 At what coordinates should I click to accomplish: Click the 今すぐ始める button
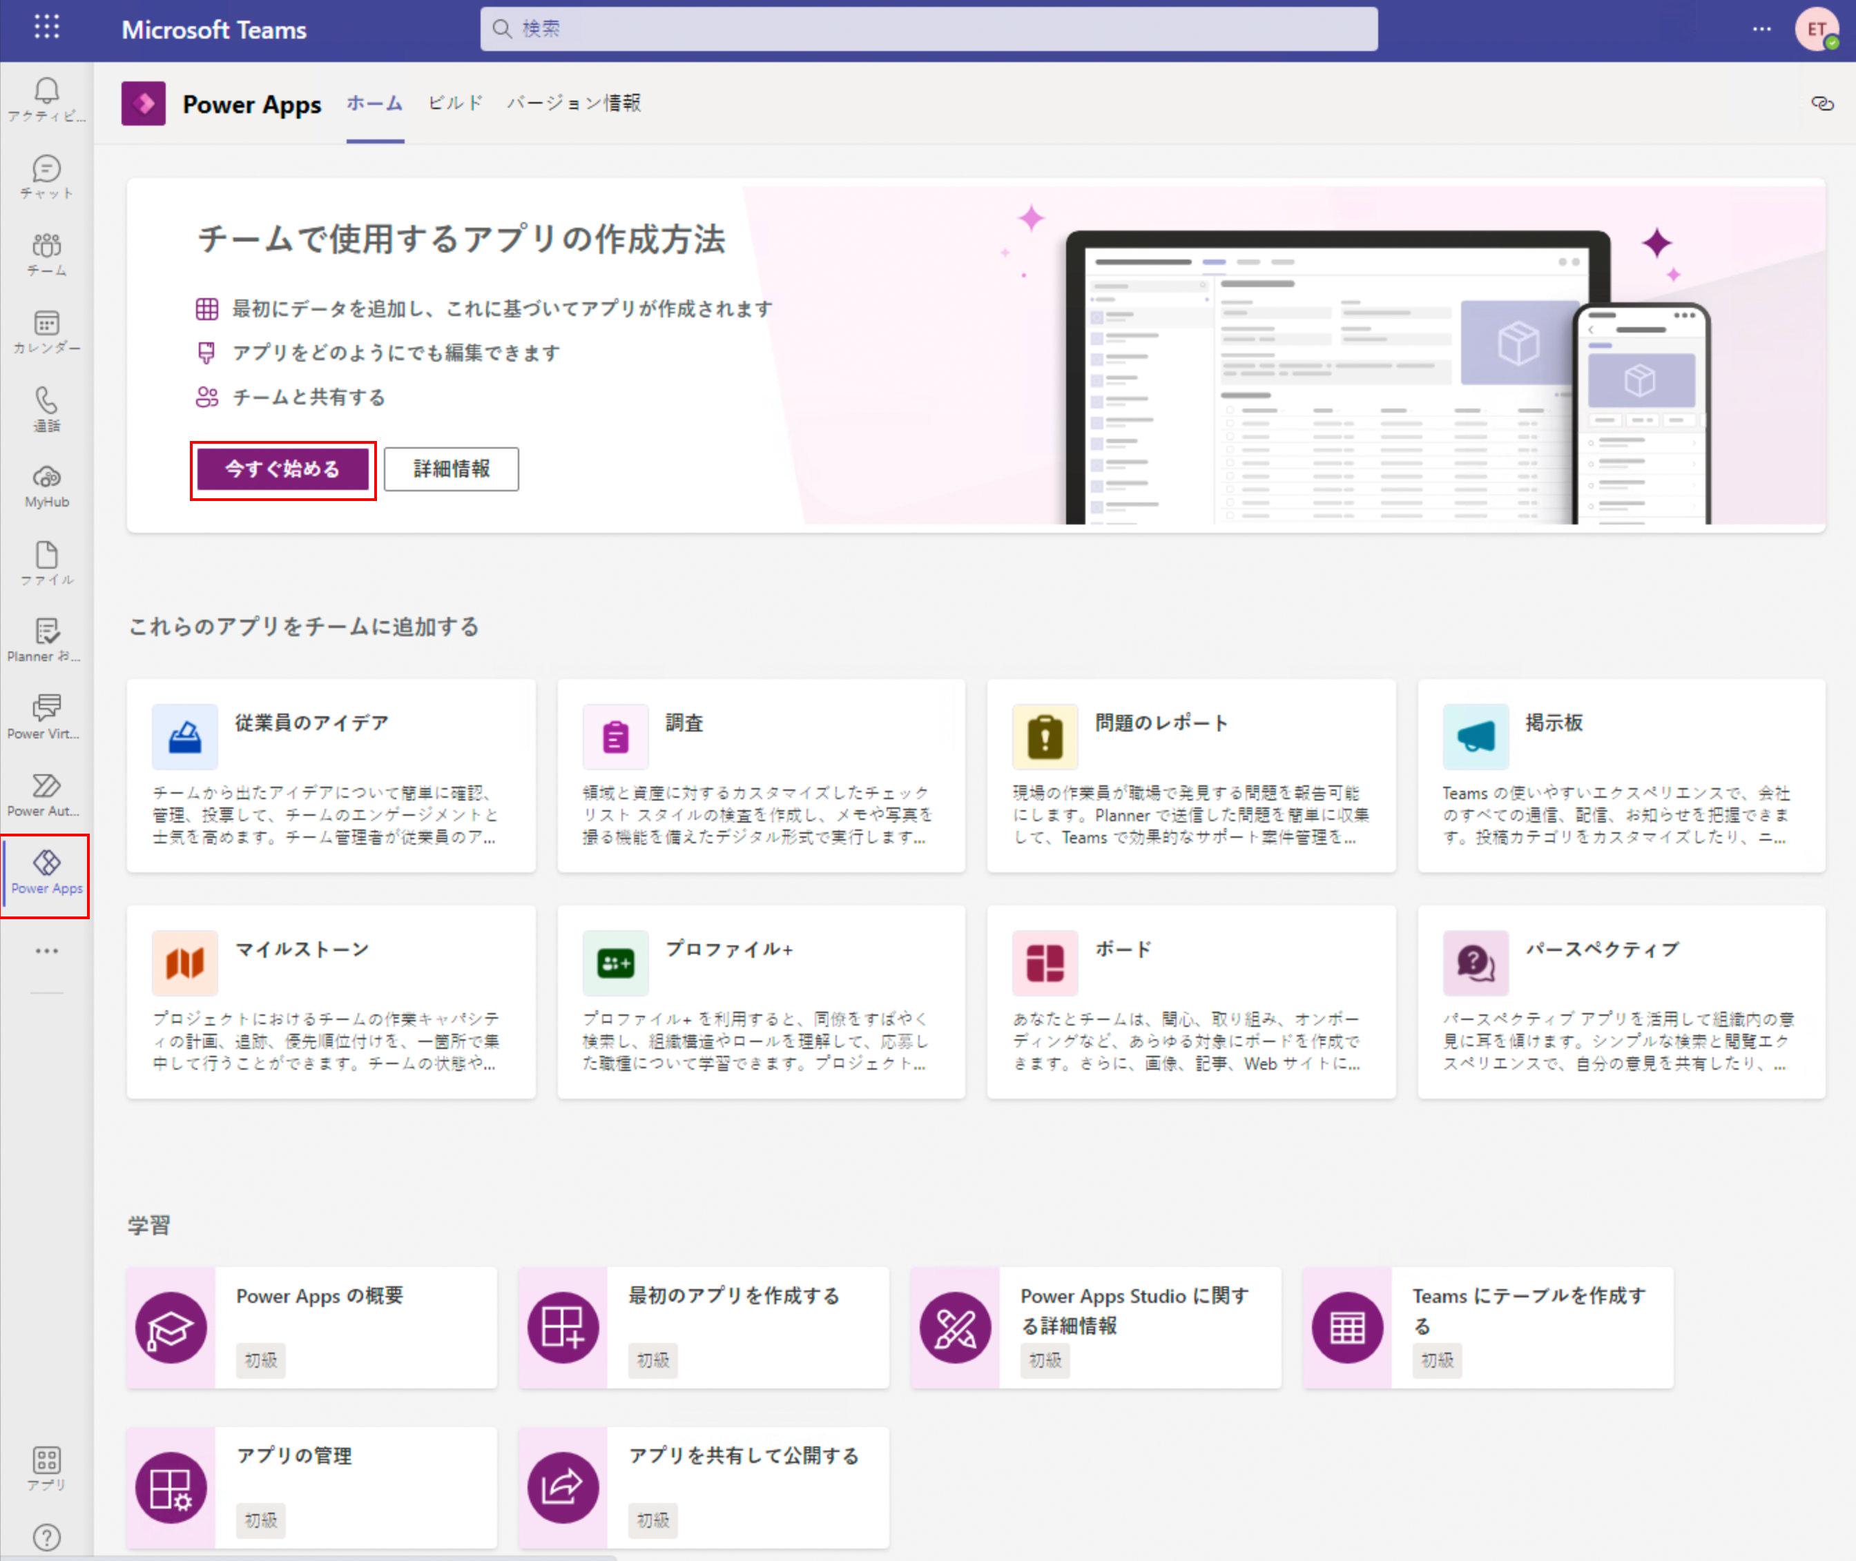[x=282, y=469]
